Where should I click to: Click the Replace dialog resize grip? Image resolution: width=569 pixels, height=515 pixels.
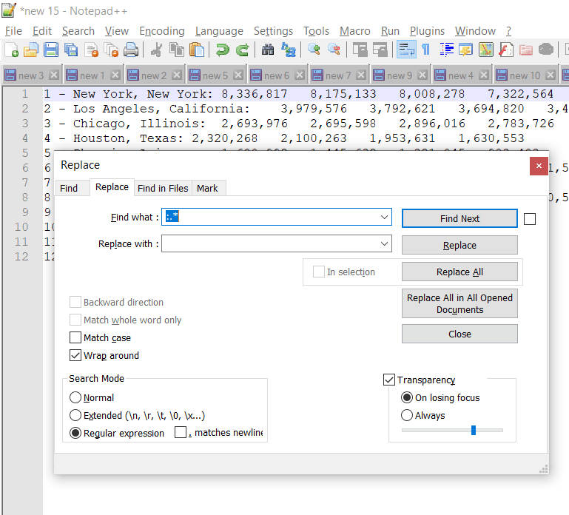[x=543, y=468]
